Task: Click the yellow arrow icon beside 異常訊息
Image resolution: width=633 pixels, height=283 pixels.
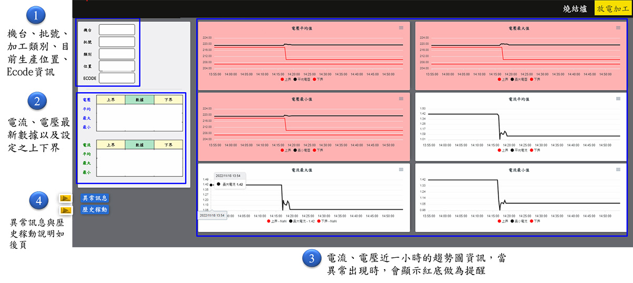Action: coord(66,198)
